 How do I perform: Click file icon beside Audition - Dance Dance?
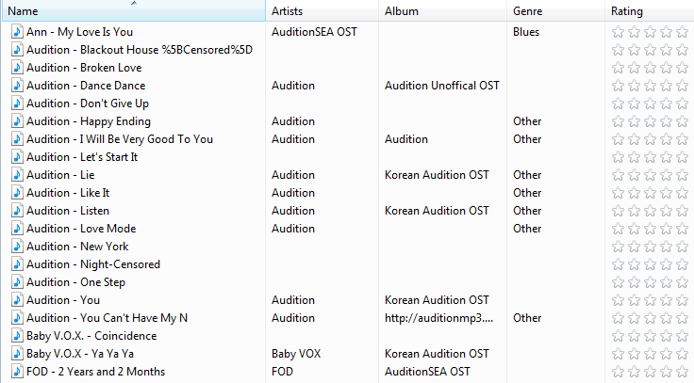click(x=17, y=86)
